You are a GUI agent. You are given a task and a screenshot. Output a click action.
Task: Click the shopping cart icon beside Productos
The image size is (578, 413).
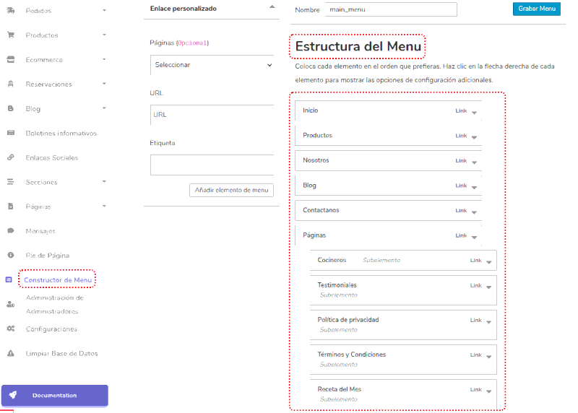tap(11, 35)
